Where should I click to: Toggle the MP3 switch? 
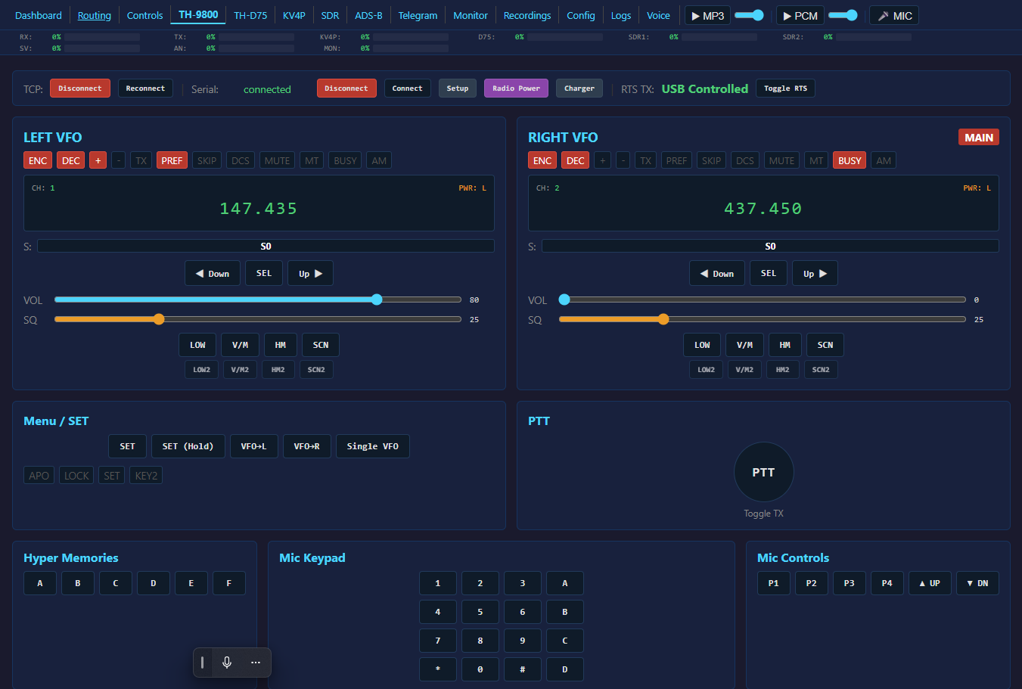point(750,15)
